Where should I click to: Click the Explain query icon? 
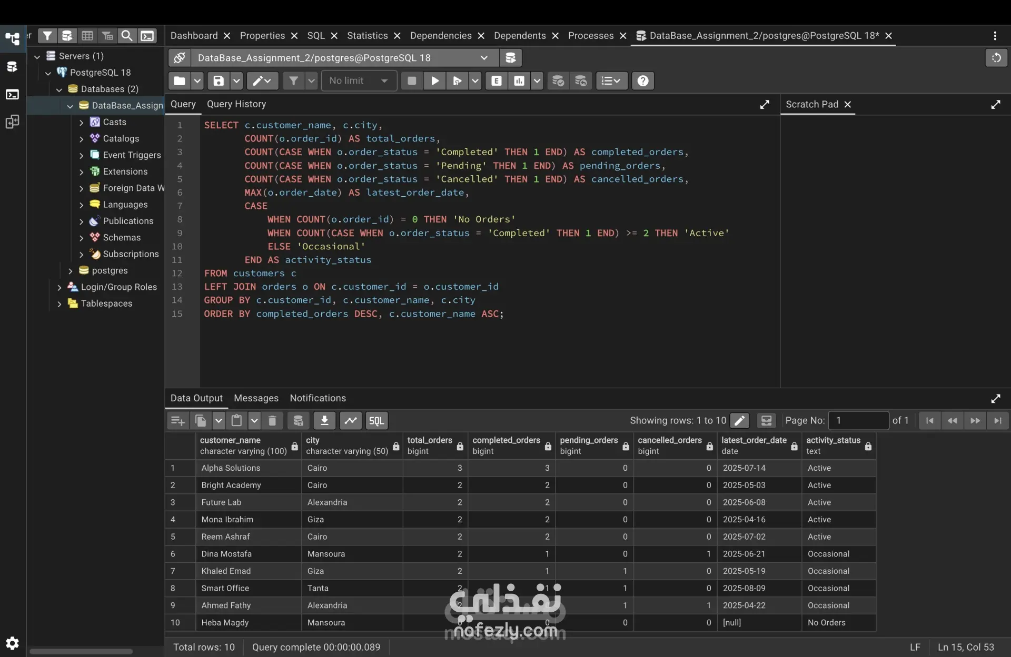pyautogui.click(x=497, y=81)
